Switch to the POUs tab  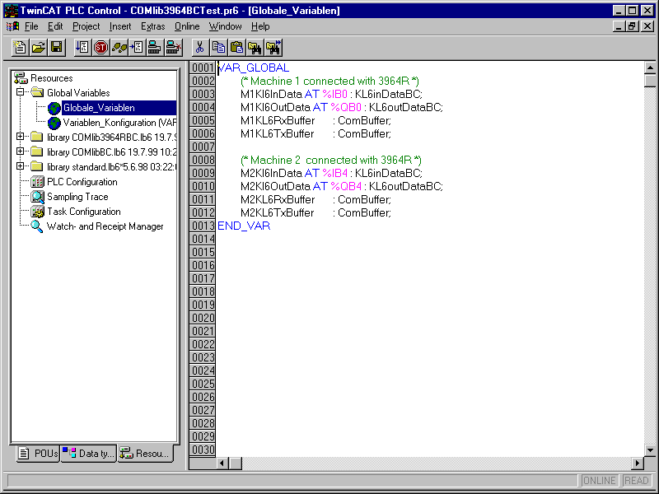tap(38, 454)
